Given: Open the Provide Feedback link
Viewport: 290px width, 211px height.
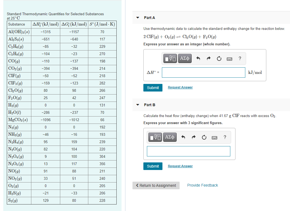Looking at the screenshot, I should 203,185.
